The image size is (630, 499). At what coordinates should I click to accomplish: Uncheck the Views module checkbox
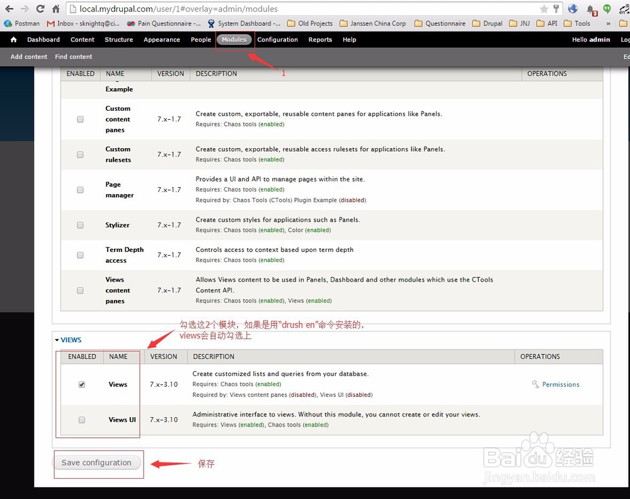coord(82,384)
